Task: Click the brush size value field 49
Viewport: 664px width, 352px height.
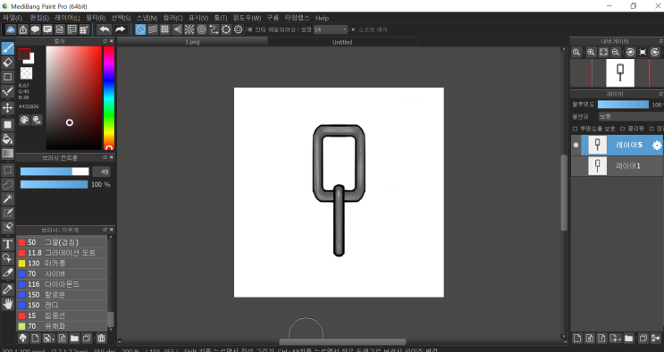Action: tap(101, 172)
